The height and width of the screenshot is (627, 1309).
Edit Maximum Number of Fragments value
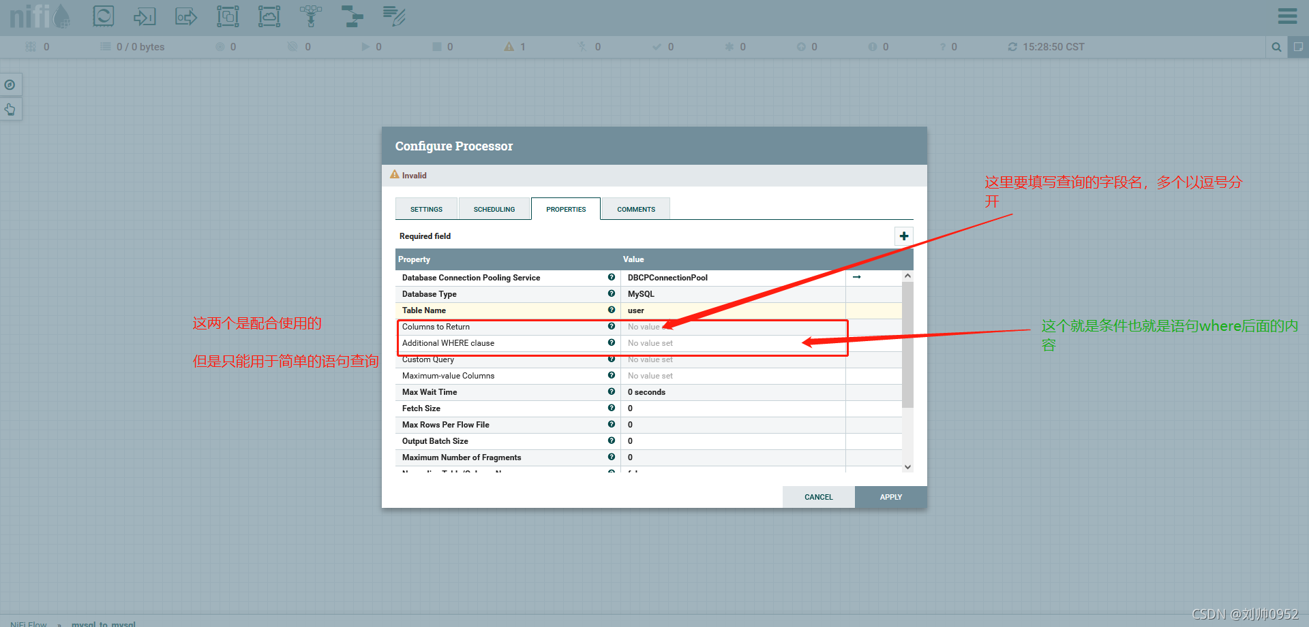[733, 457]
